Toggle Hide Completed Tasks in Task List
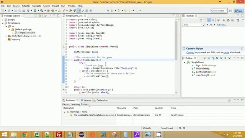This screenshot has height=138, width=245. click(x=224, y=20)
